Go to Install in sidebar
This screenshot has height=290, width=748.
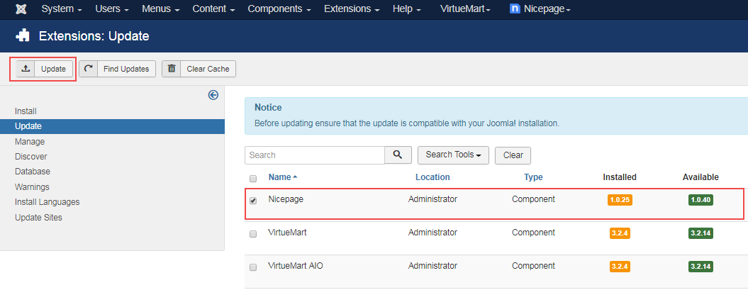tap(26, 111)
